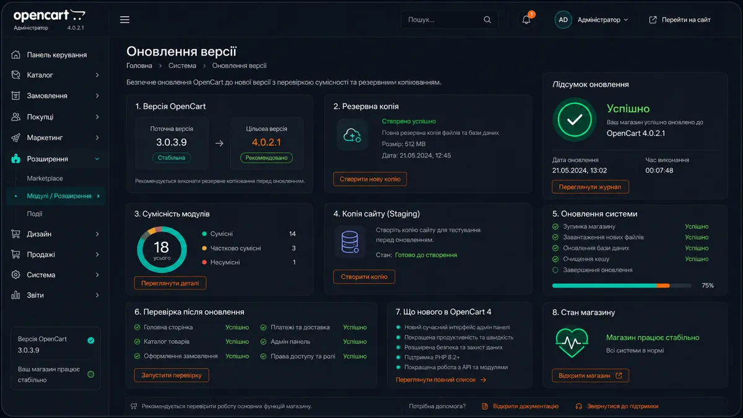The width and height of the screenshot is (743, 418).
Task: Click the red Несумісні legend dot
Action: tap(204, 262)
